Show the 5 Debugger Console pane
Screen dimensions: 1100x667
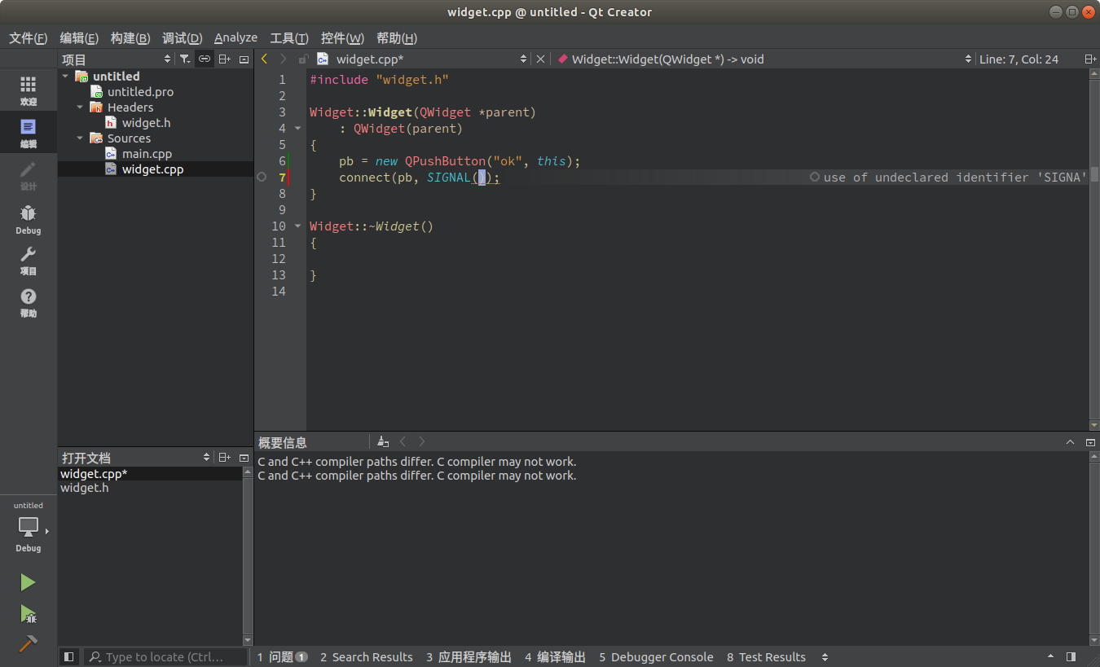point(657,656)
